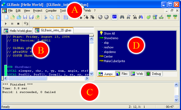This screenshot has height=110, width=181.
Task: Click the FCN yellow arrow toolbar icon
Action: click(175, 17)
